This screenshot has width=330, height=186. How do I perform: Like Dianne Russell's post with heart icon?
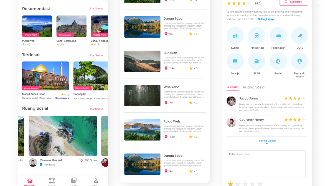click(x=81, y=160)
